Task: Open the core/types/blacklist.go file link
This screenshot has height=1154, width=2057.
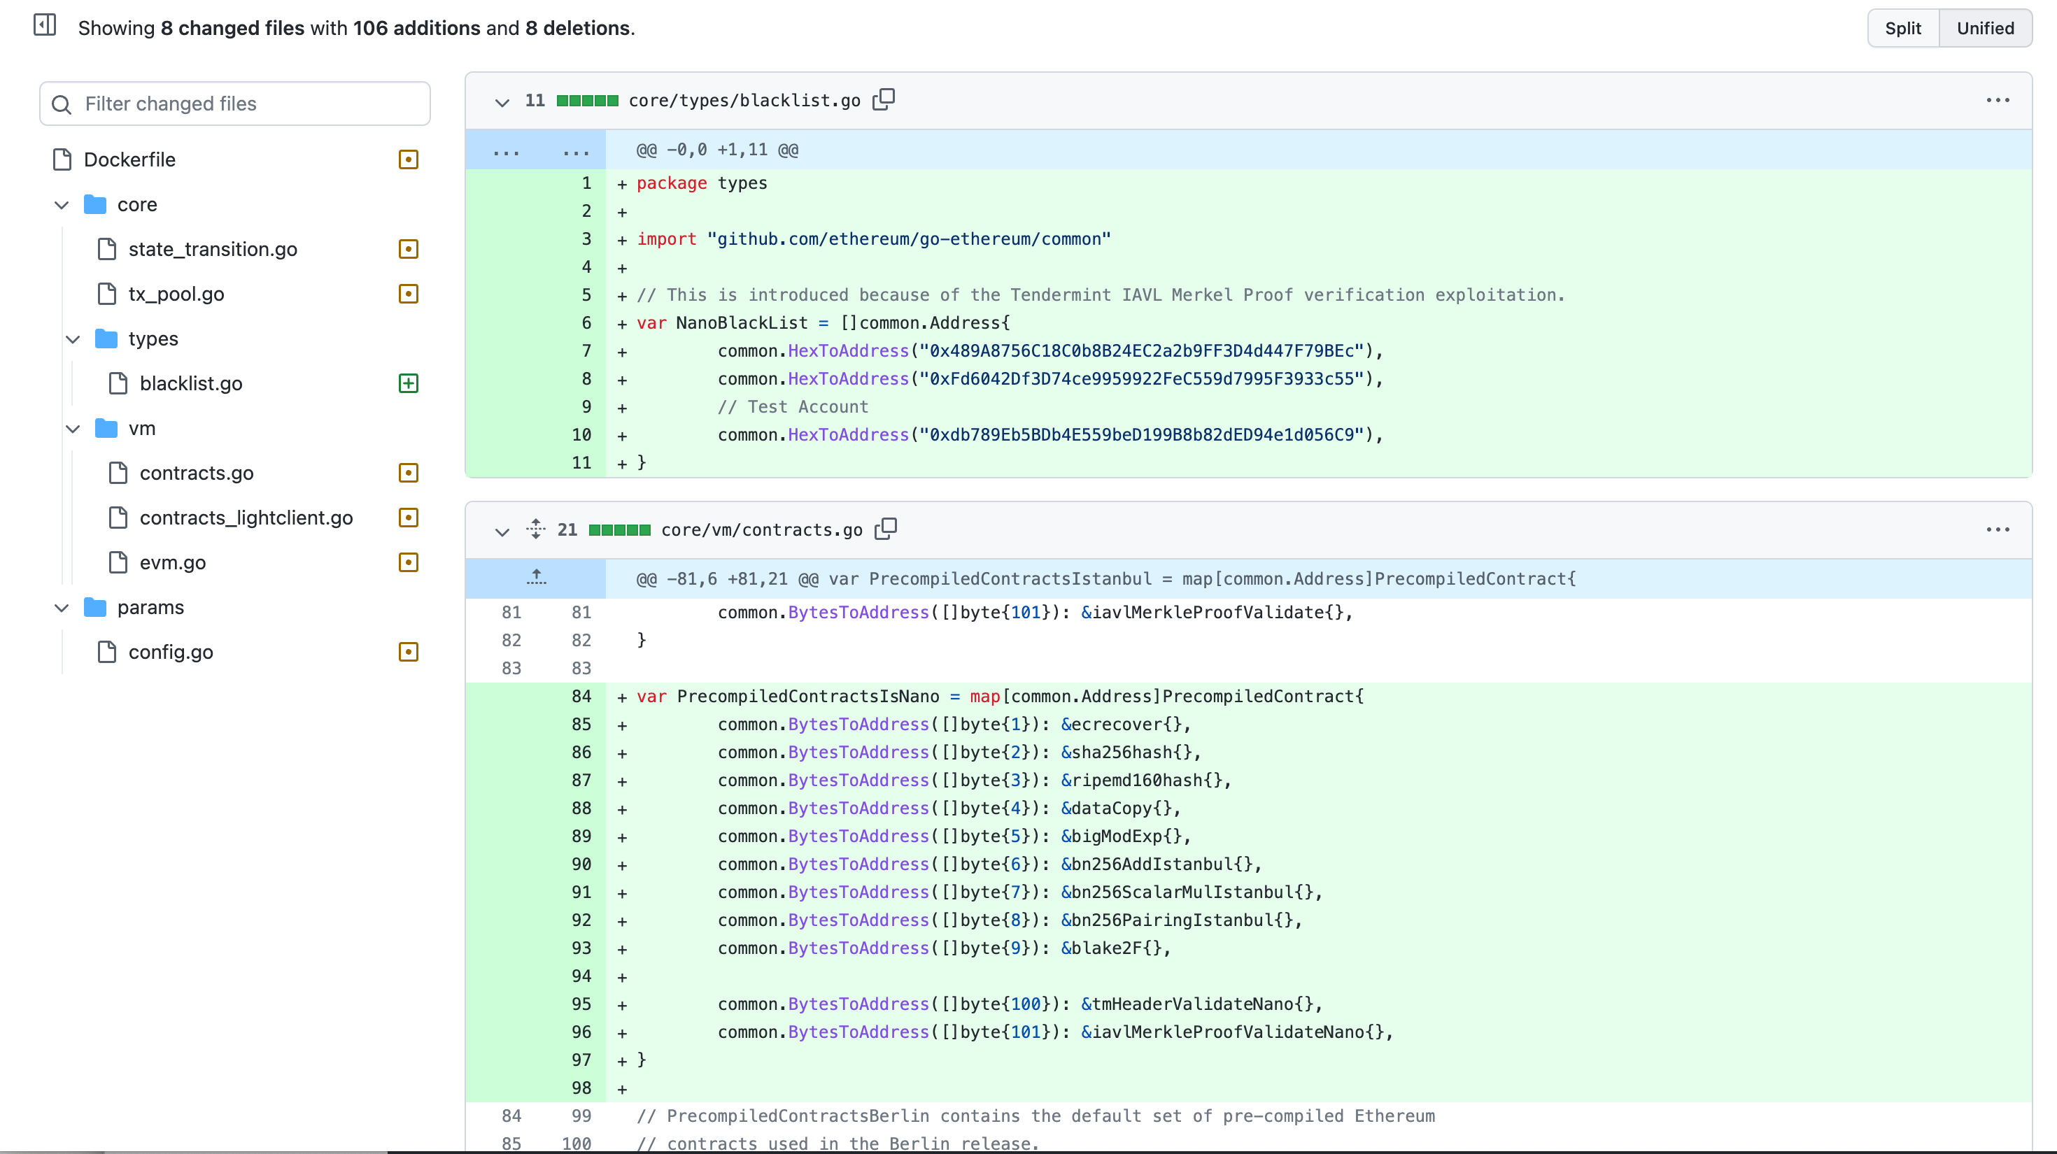Action: coord(744,101)
